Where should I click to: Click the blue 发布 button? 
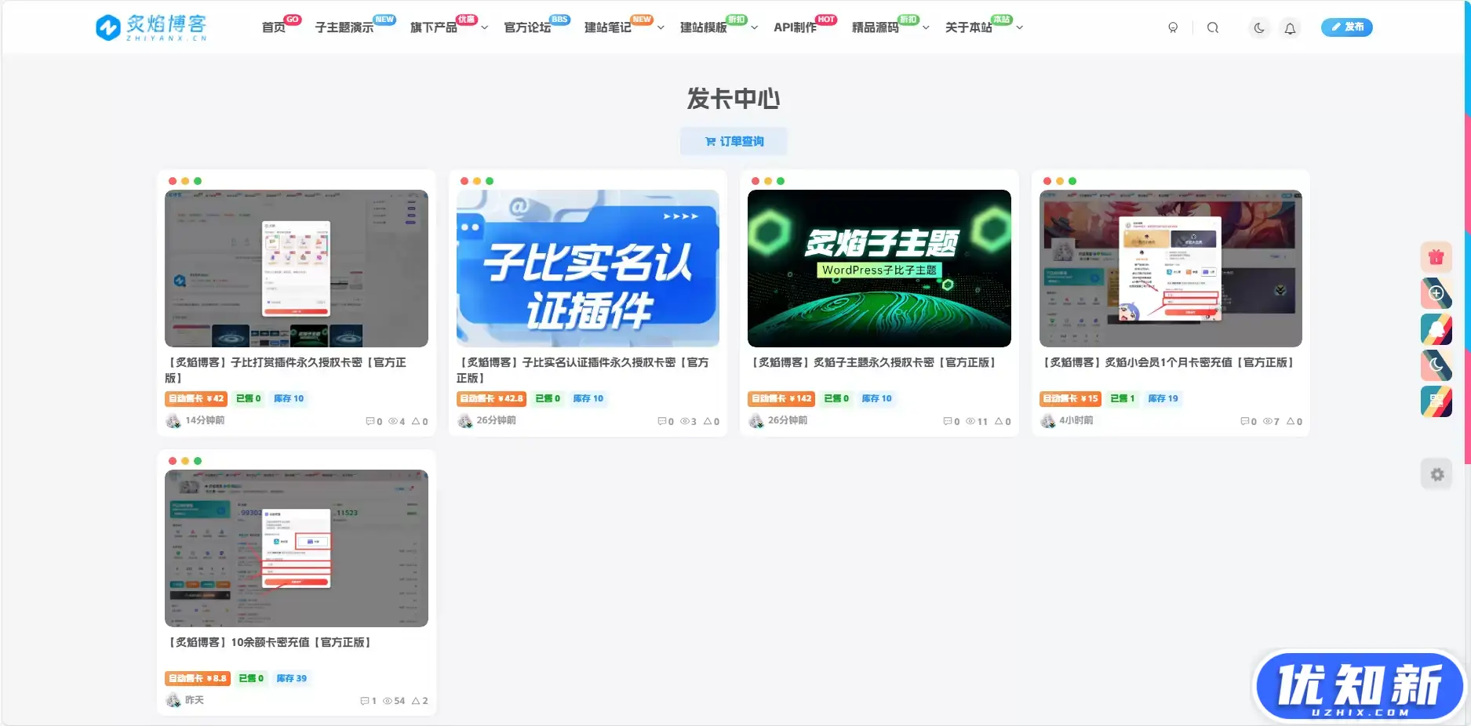coord(1346,27)
